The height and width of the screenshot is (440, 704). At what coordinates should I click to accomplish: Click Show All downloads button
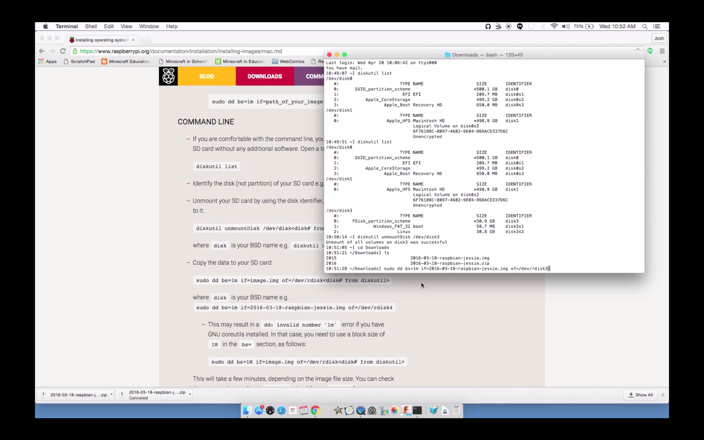point(641,395)
